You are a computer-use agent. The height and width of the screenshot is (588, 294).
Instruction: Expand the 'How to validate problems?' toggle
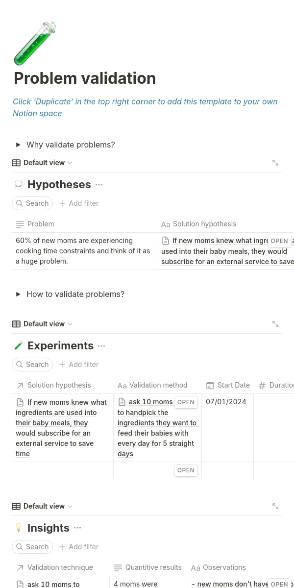point(18,294)
